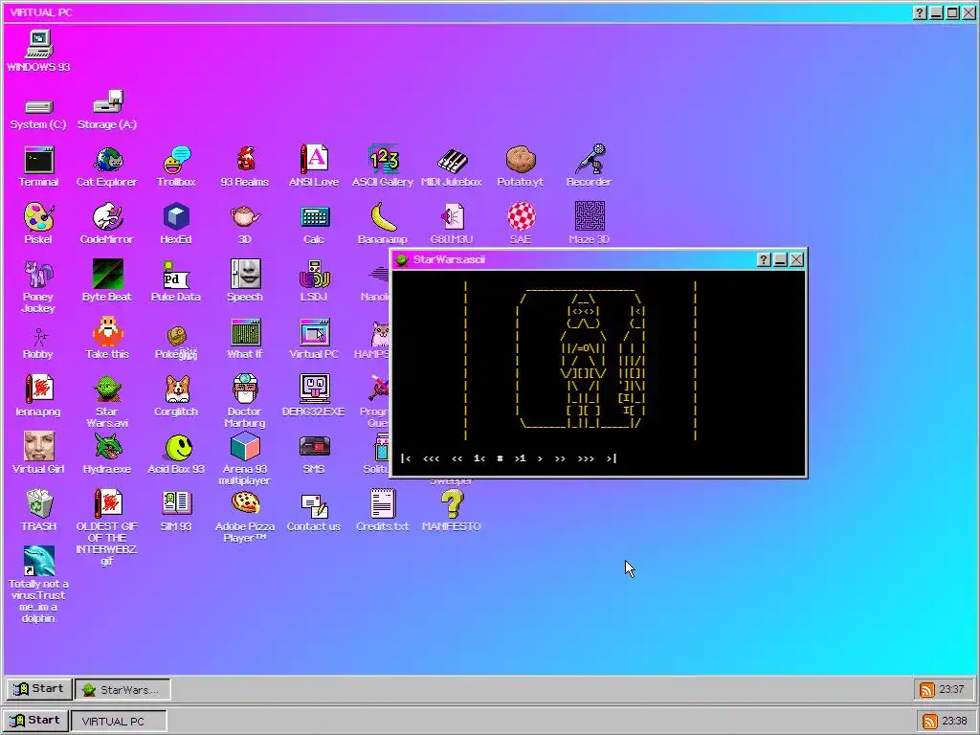Open the SMS console icon
This screenshot has height=735, width=980.
(314, 447)
